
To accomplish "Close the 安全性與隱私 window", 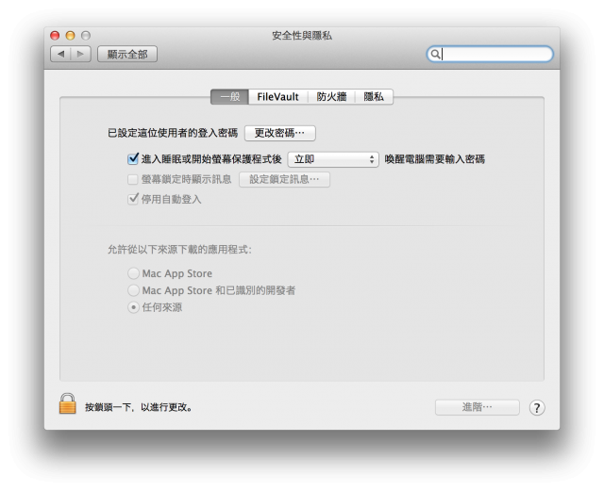I will (x=55, y=36).
